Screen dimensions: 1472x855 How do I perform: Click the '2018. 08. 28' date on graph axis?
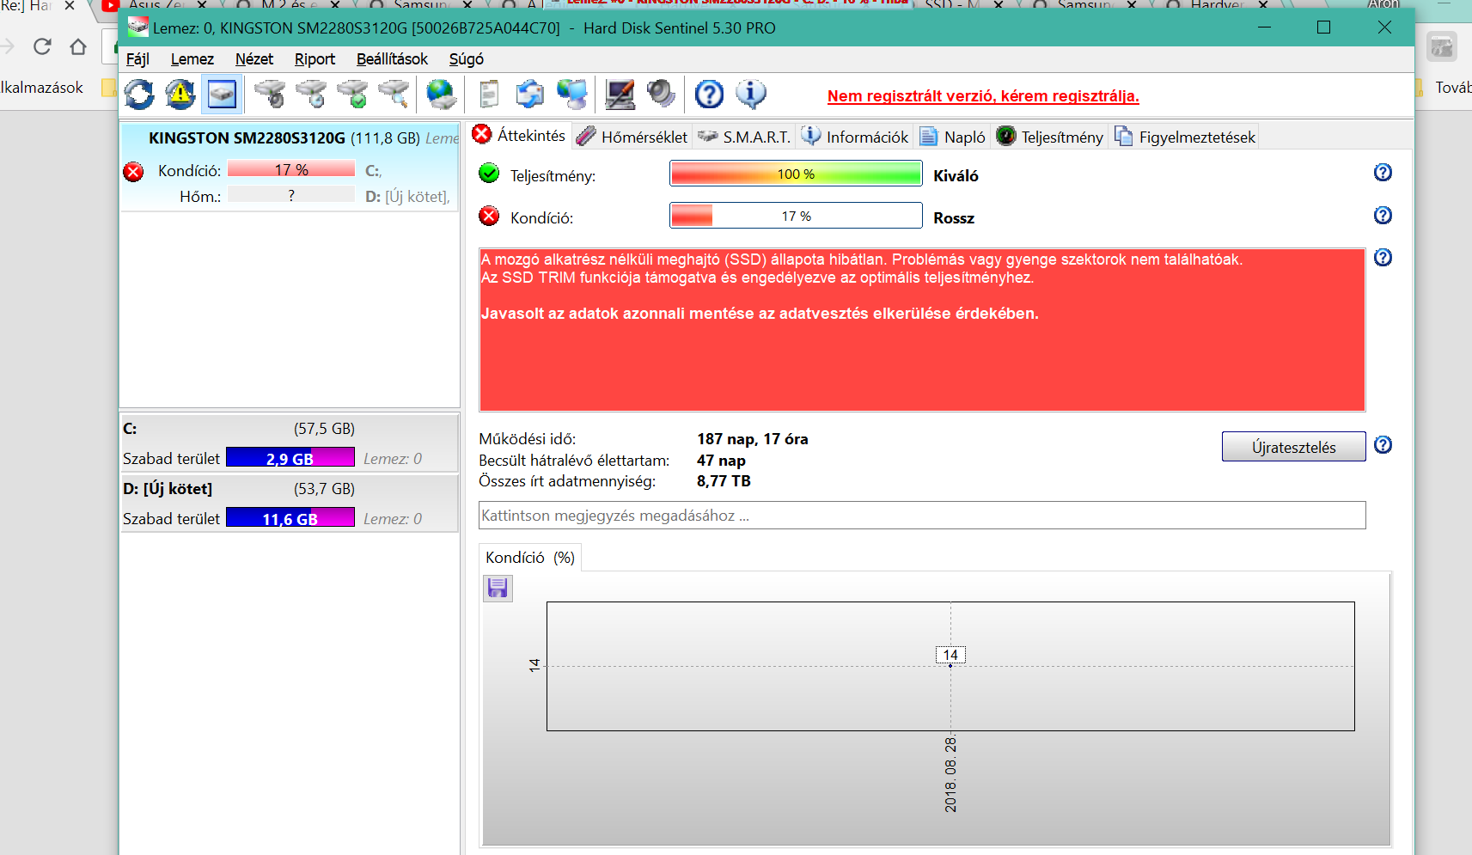pos(950,774)
